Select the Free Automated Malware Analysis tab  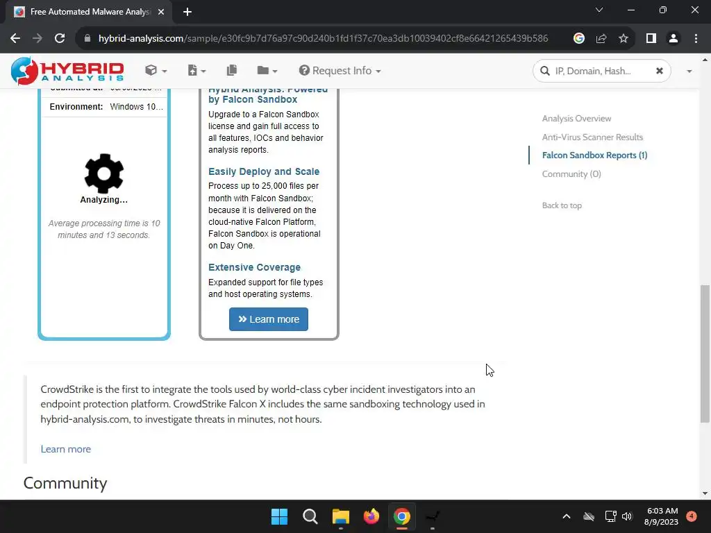pos(90,12)
